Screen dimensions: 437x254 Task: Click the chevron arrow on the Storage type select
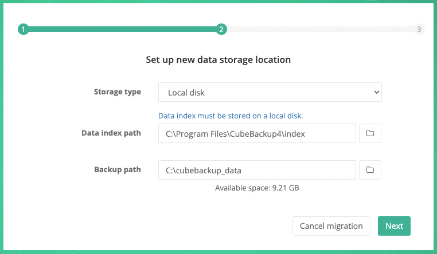376,92
